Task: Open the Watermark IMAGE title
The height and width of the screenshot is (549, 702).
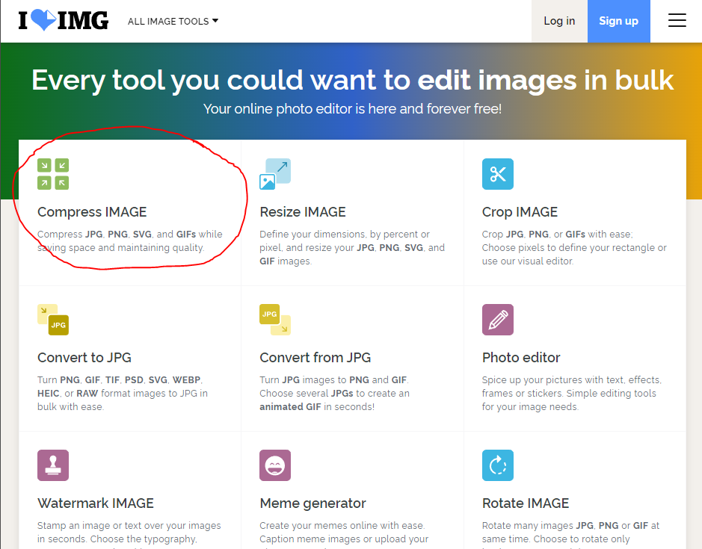Action: point(96,503)
